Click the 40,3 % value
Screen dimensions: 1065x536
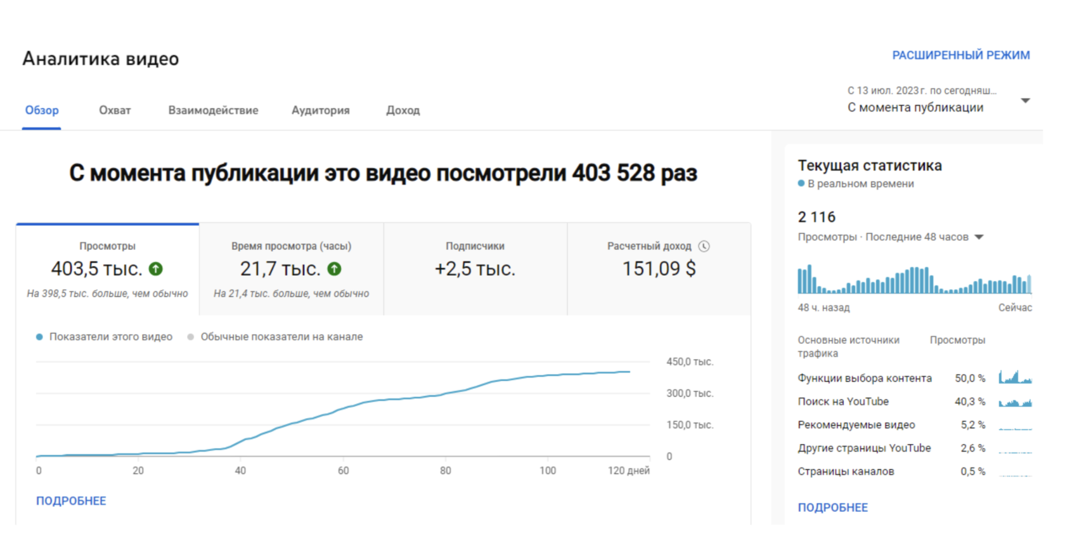(x=970, y=402)
